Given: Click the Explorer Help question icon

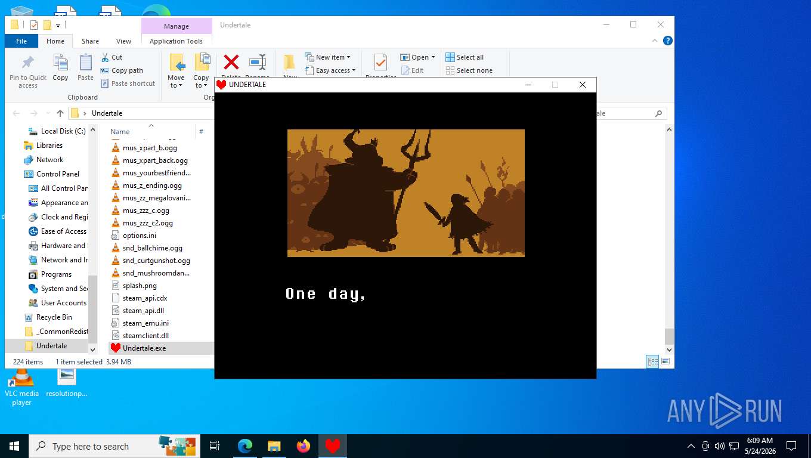Looking at the screenshot, I should click(668, 41).
